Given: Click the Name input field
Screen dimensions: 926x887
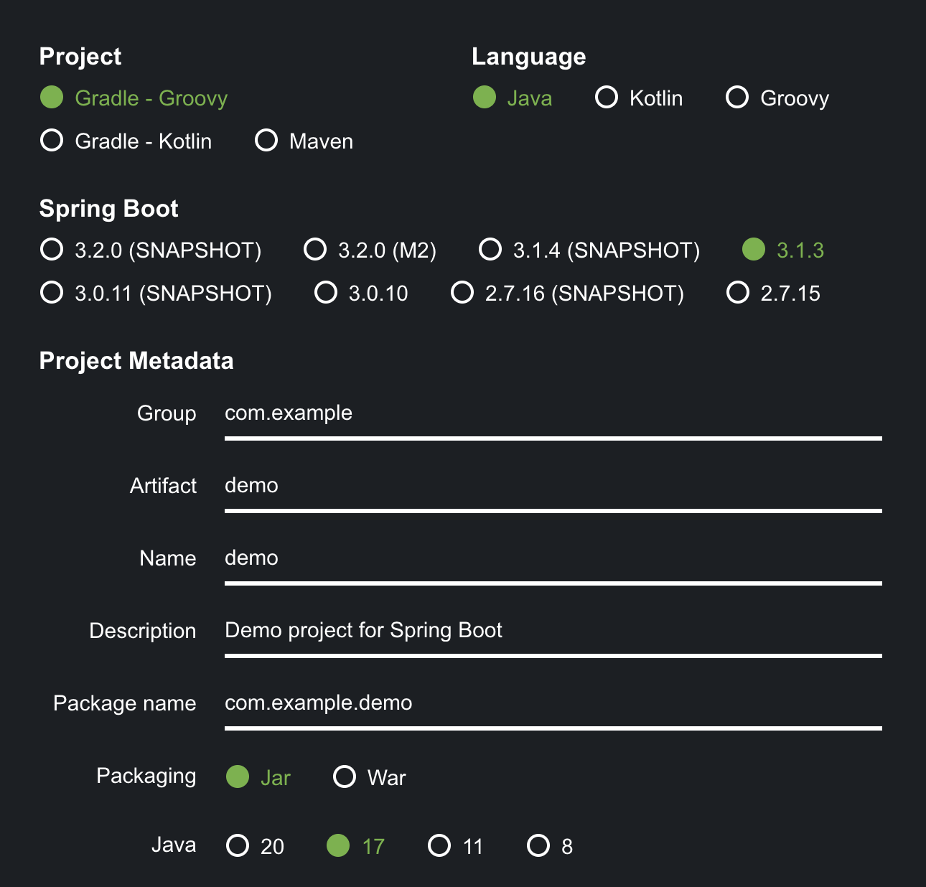Looking at the screenshot, I should point(553,560).
